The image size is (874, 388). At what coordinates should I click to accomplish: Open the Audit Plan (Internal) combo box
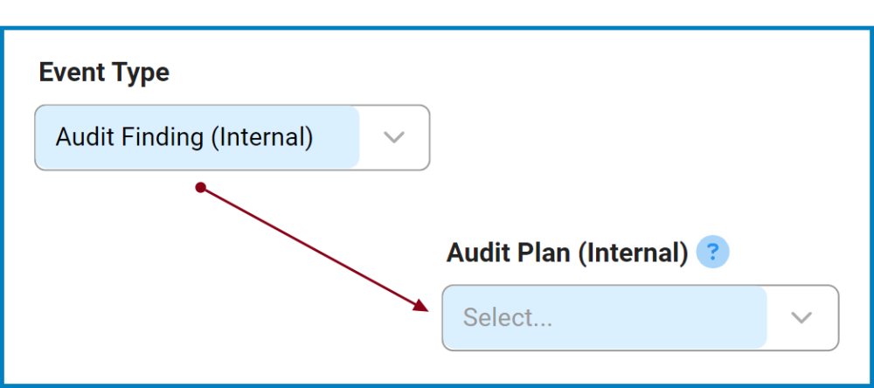pos(640,317)
